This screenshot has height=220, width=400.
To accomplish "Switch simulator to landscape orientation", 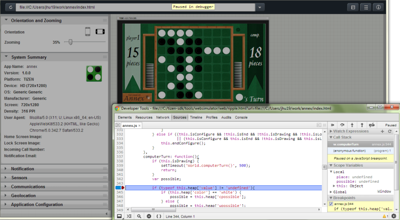I will pyautogui.click(x=100, y=32).
